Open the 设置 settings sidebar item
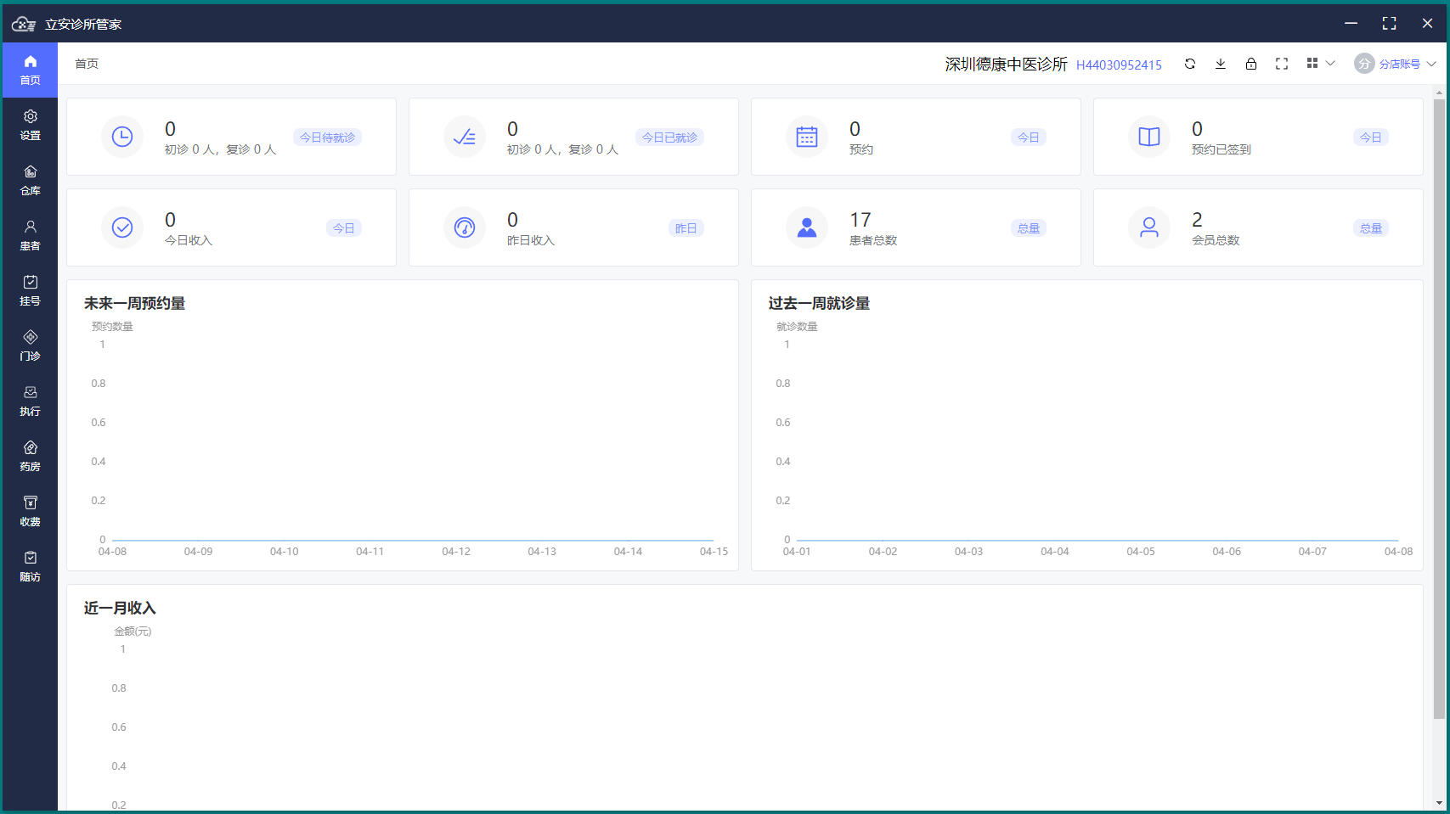Screen dimensions: 1450x814 (x=30, y=125)
